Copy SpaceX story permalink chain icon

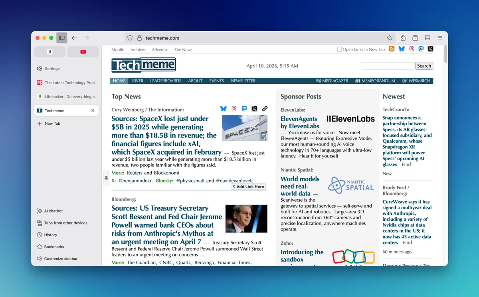pos(265,108)
